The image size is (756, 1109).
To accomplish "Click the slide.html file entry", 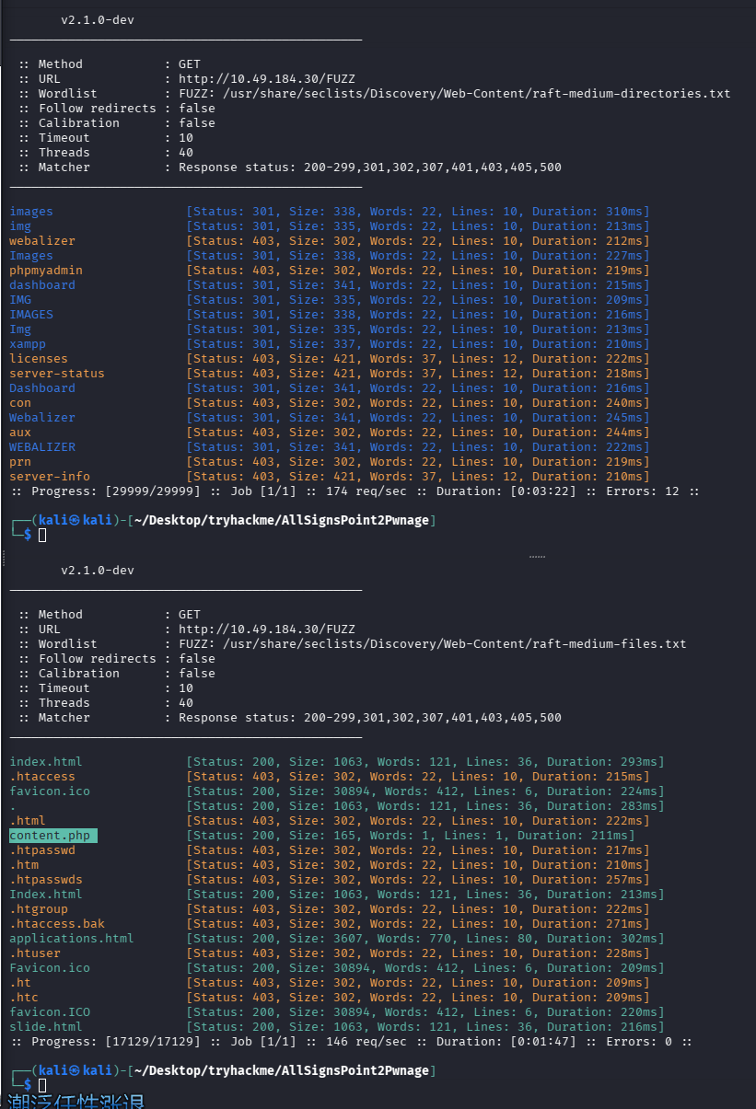I will (46, 1027).
